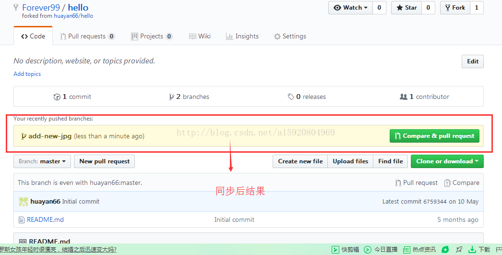Click the watchers count next to Watch
Viewport: 502px width, 255px height.
tap(380, 8)
